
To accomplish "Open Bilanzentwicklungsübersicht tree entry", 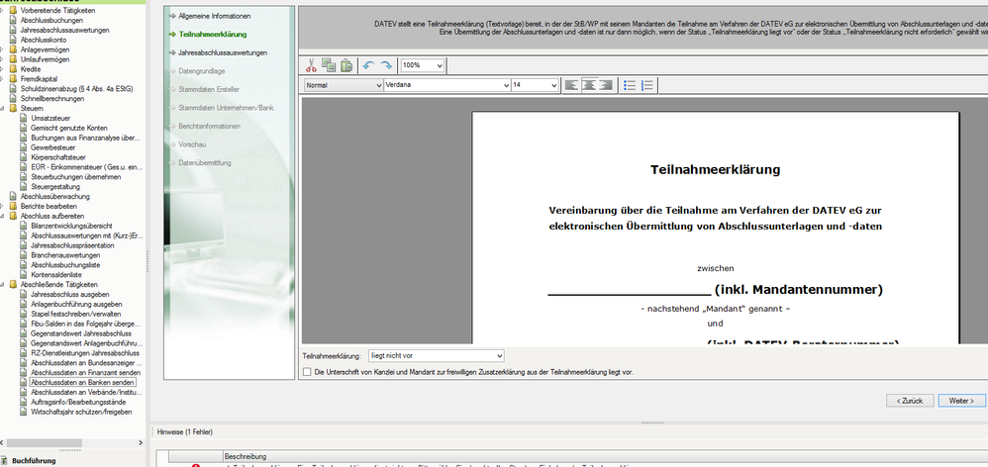I will click(x=72, y=226).
